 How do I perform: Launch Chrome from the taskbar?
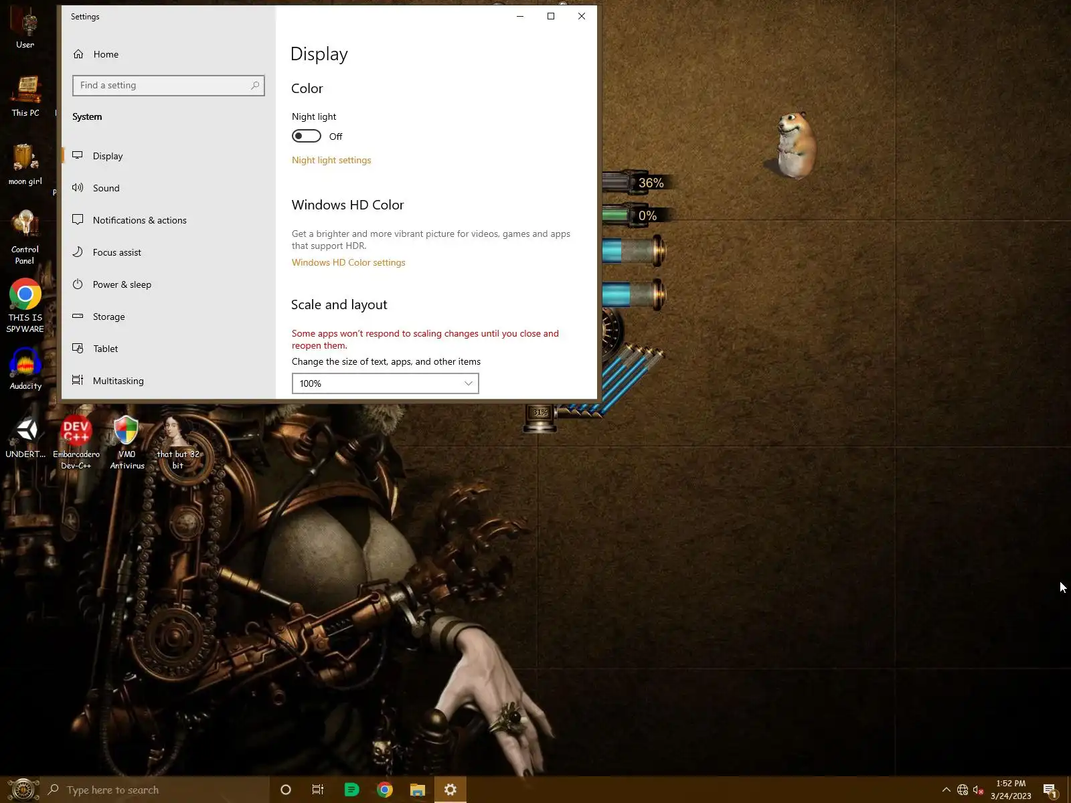point(385,790)
